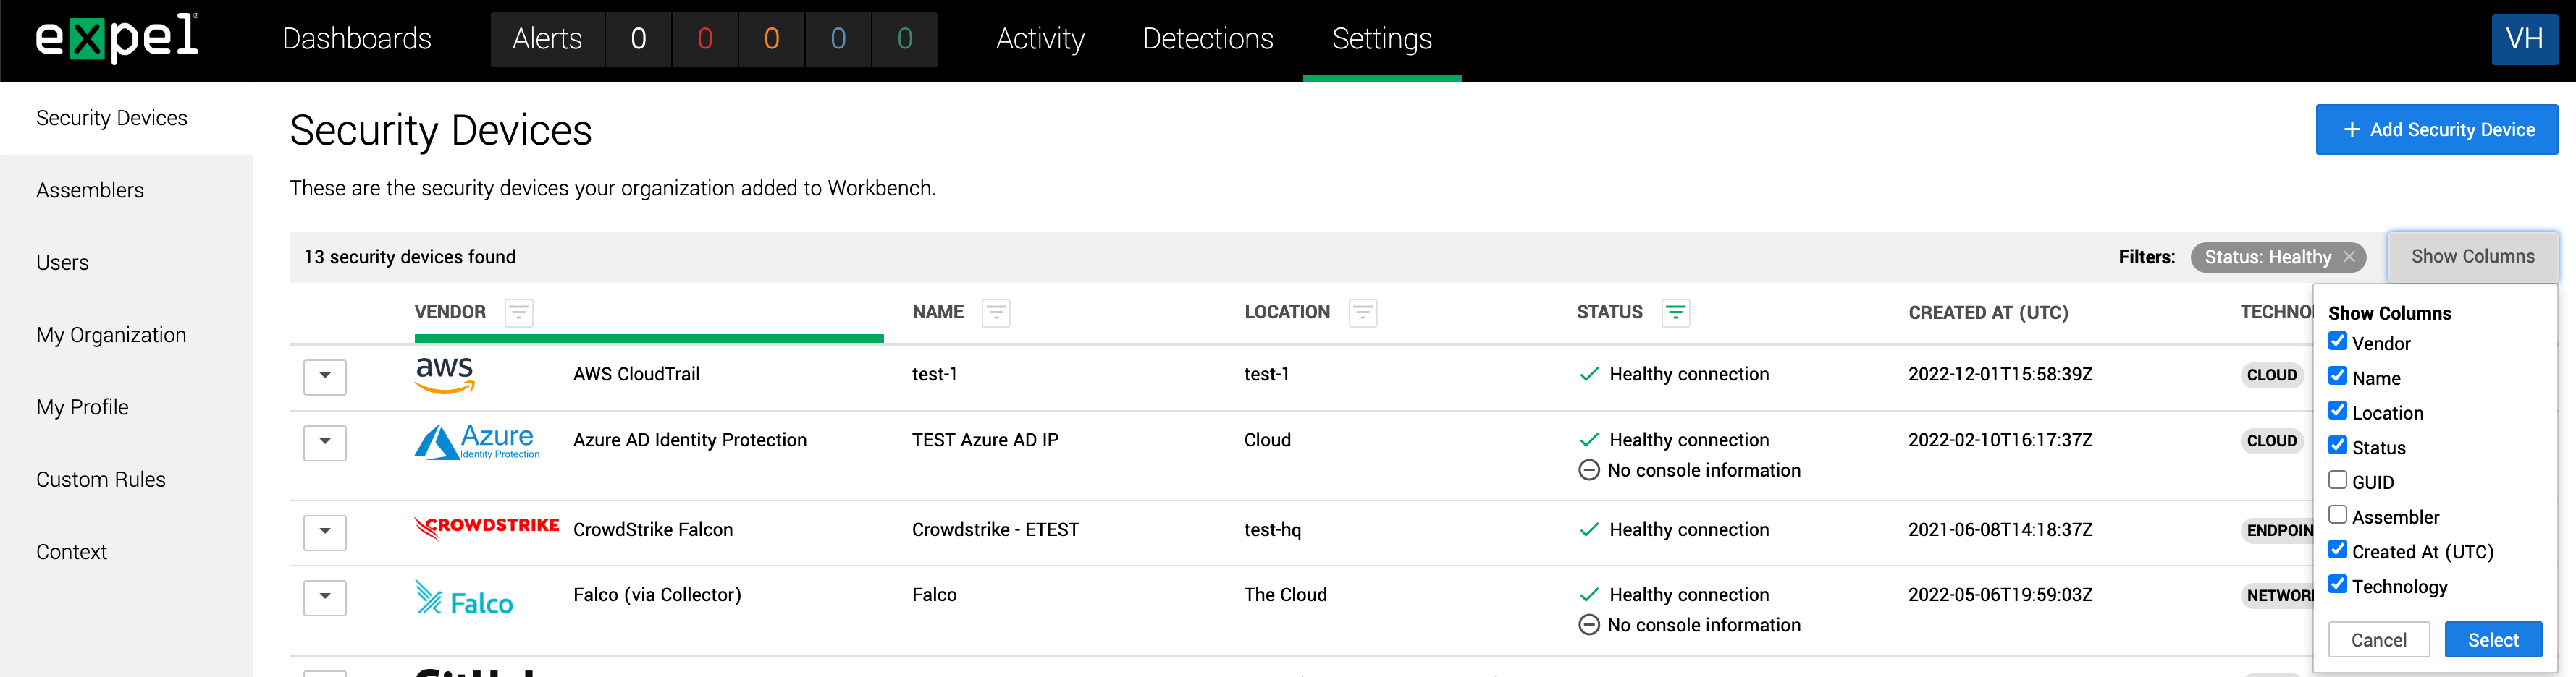The height and width of the screenshot is (677, 2576).
Task: Sort by the Status column header
Action: [x=1609, y=312]
